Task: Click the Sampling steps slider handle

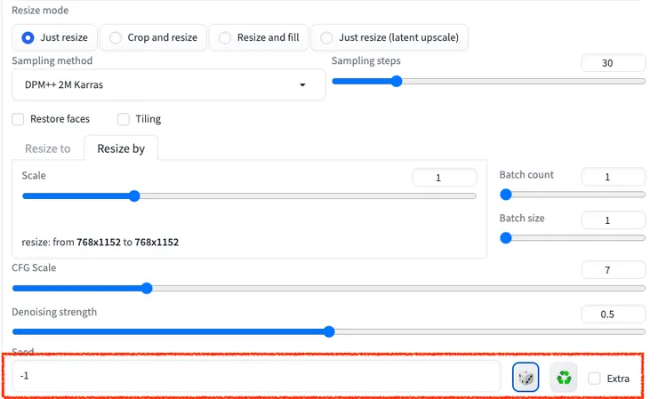Action: click(397, 82)
